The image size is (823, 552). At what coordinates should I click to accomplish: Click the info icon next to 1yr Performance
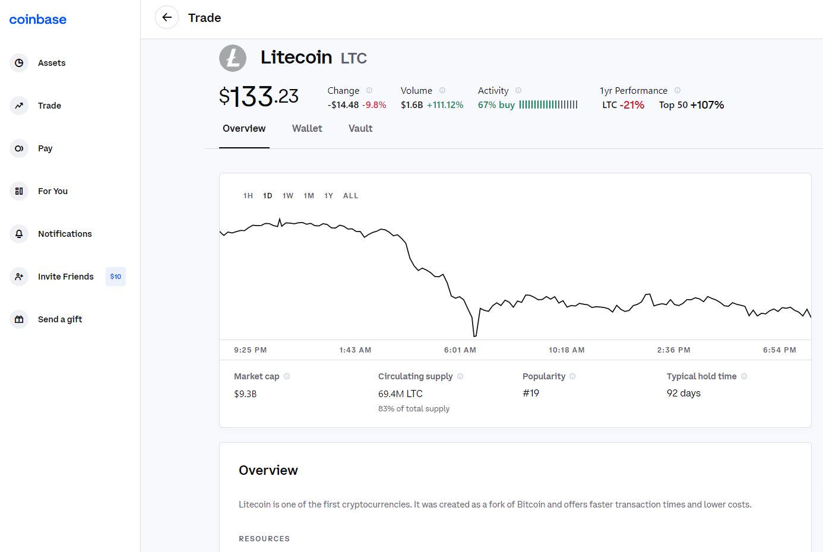(678, 90)
